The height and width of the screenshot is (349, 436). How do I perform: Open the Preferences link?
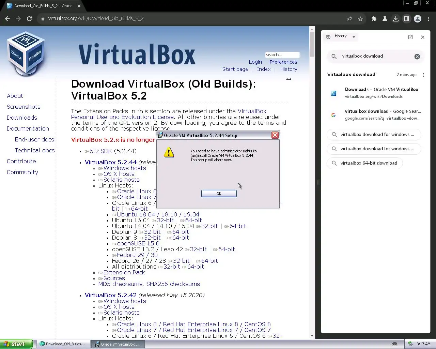point(283,62)
